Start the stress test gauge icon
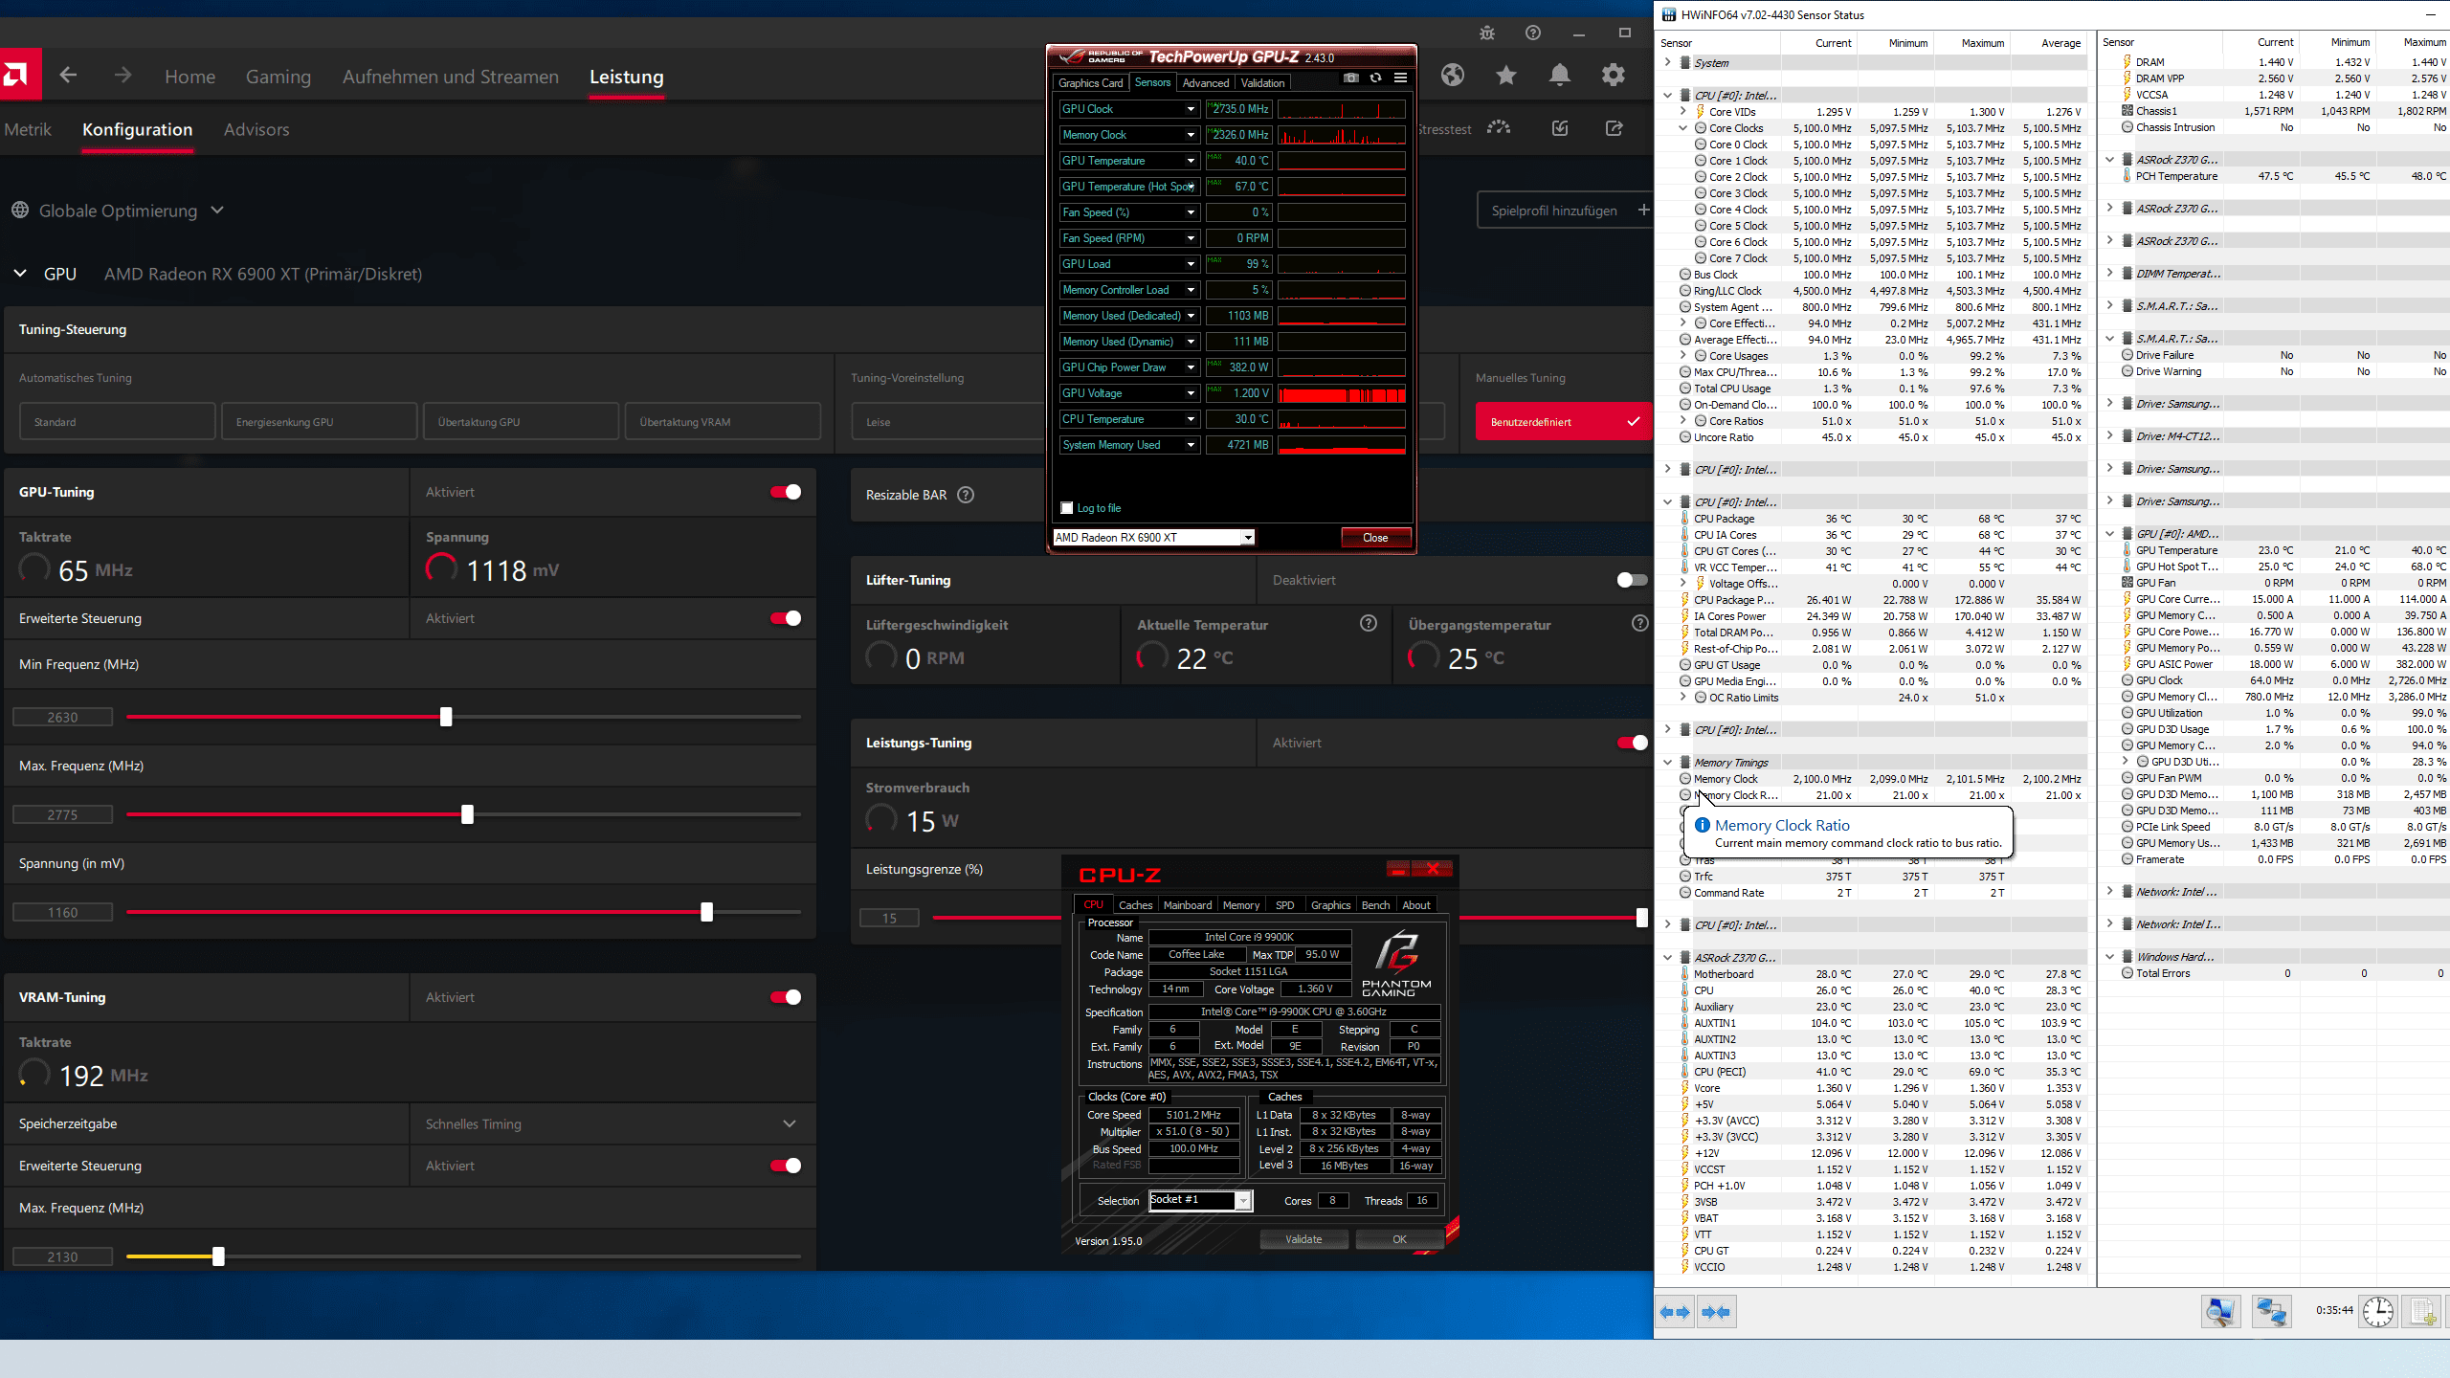Viewport: 2450px width, 1378px height. [x=1499, y=128]
